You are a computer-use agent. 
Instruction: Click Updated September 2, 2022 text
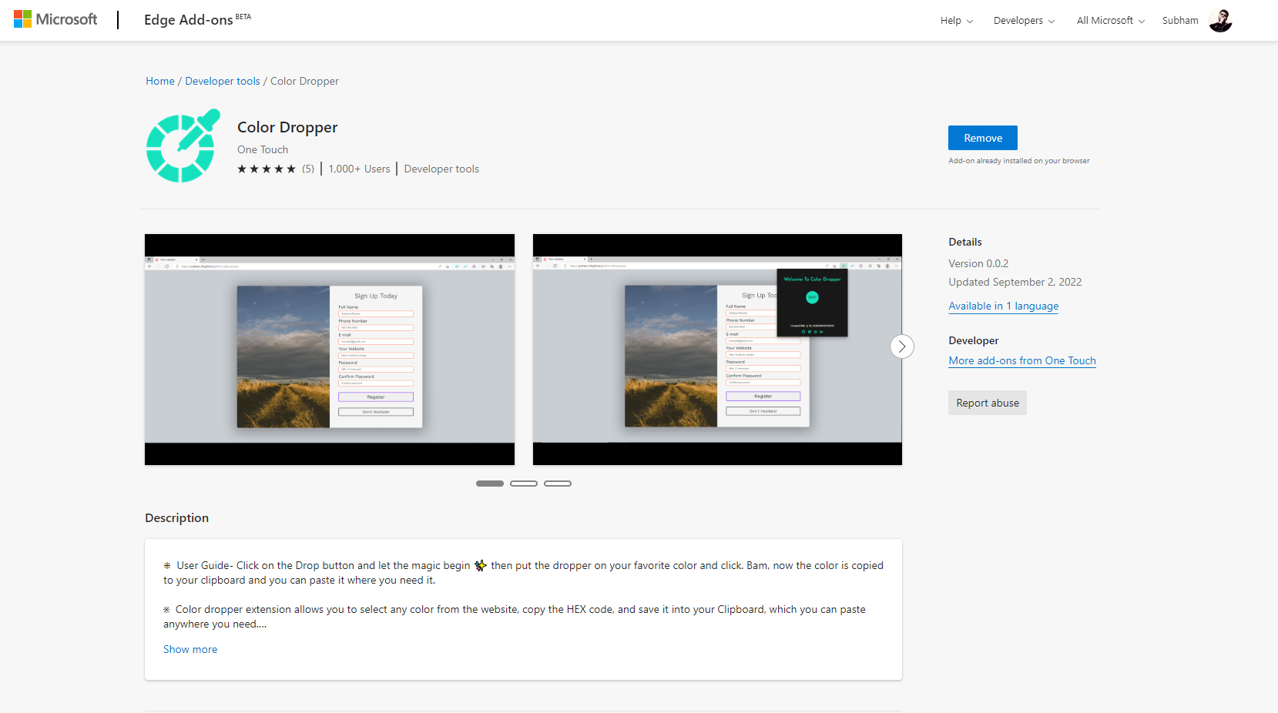(x=1015, y=282)
